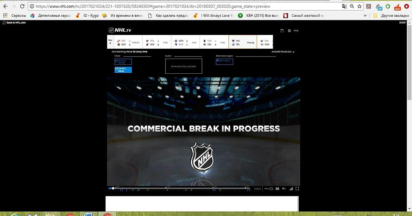
Task: Open the Help link in header
Action: [296, 31]
